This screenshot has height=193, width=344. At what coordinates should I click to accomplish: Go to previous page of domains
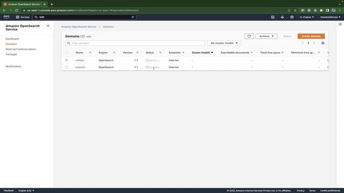(303, 43)
